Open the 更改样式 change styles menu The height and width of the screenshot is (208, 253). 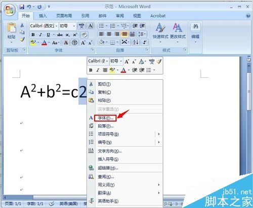coord(178,33)
